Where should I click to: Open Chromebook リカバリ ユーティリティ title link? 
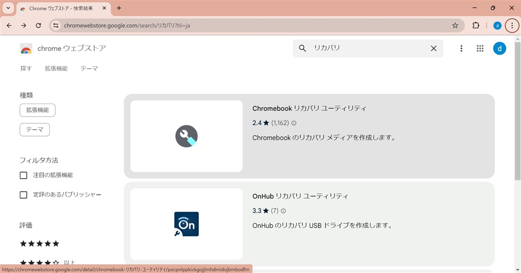309,109
